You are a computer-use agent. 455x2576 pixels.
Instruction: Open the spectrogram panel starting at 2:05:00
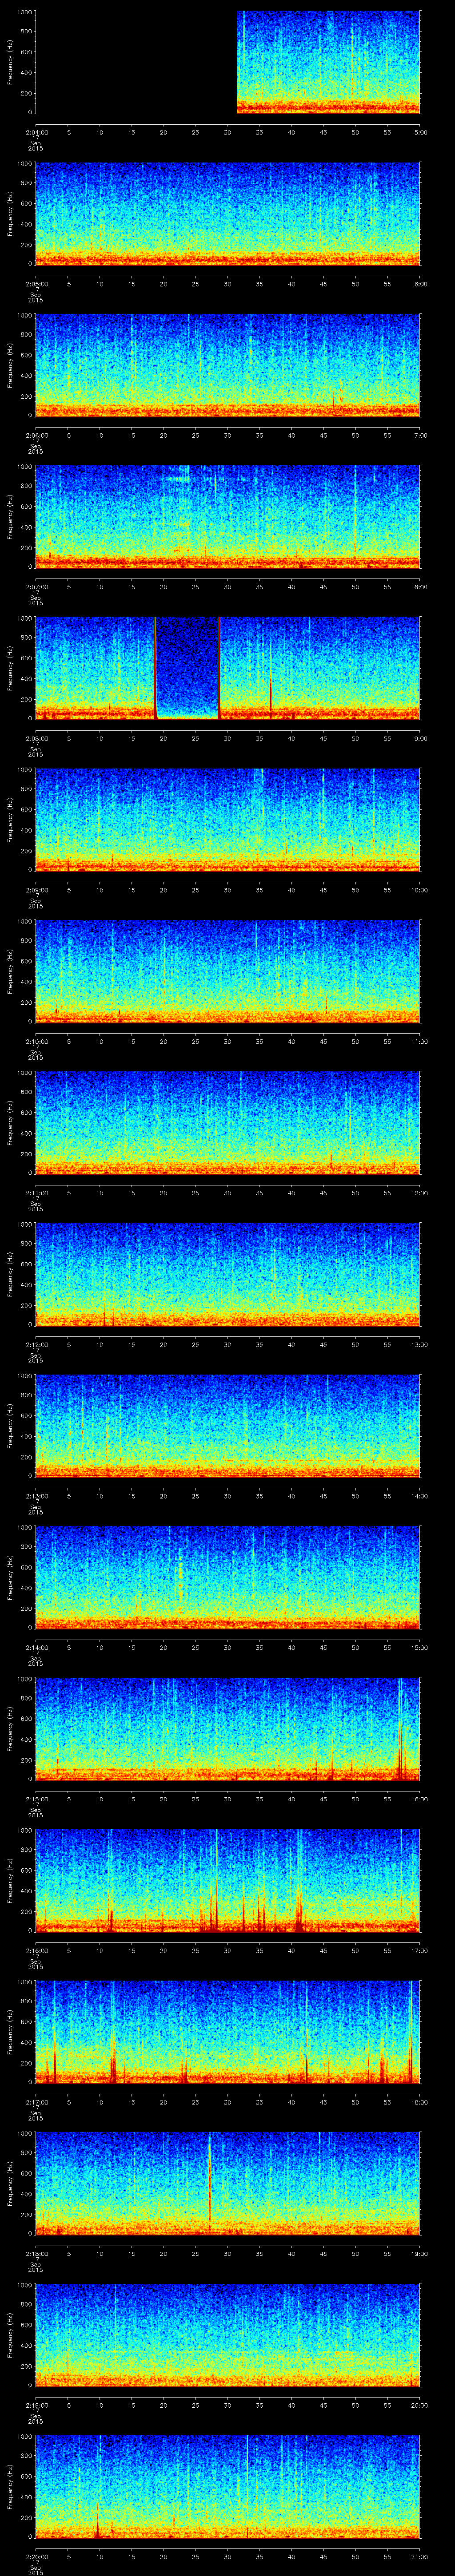[x=228, y=214]
